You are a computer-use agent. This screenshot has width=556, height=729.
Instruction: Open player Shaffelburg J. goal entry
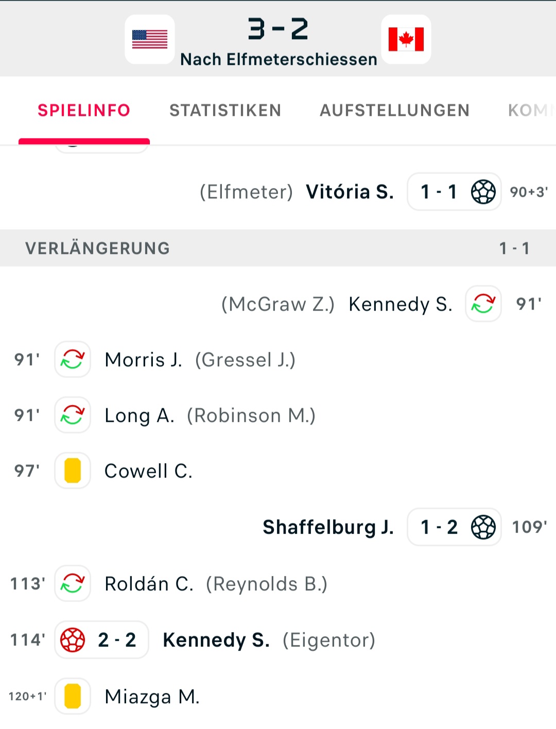328,527
